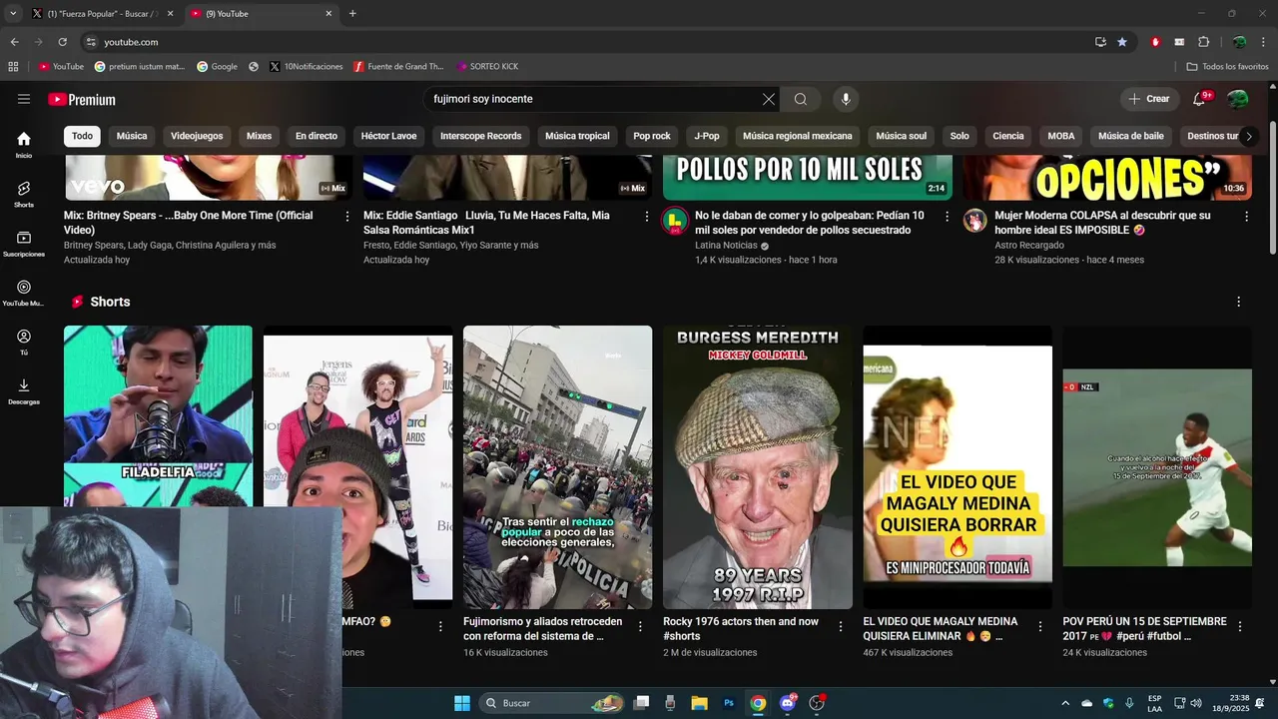
Task: Select the MOBA chip
Action: pos(1061,136)
